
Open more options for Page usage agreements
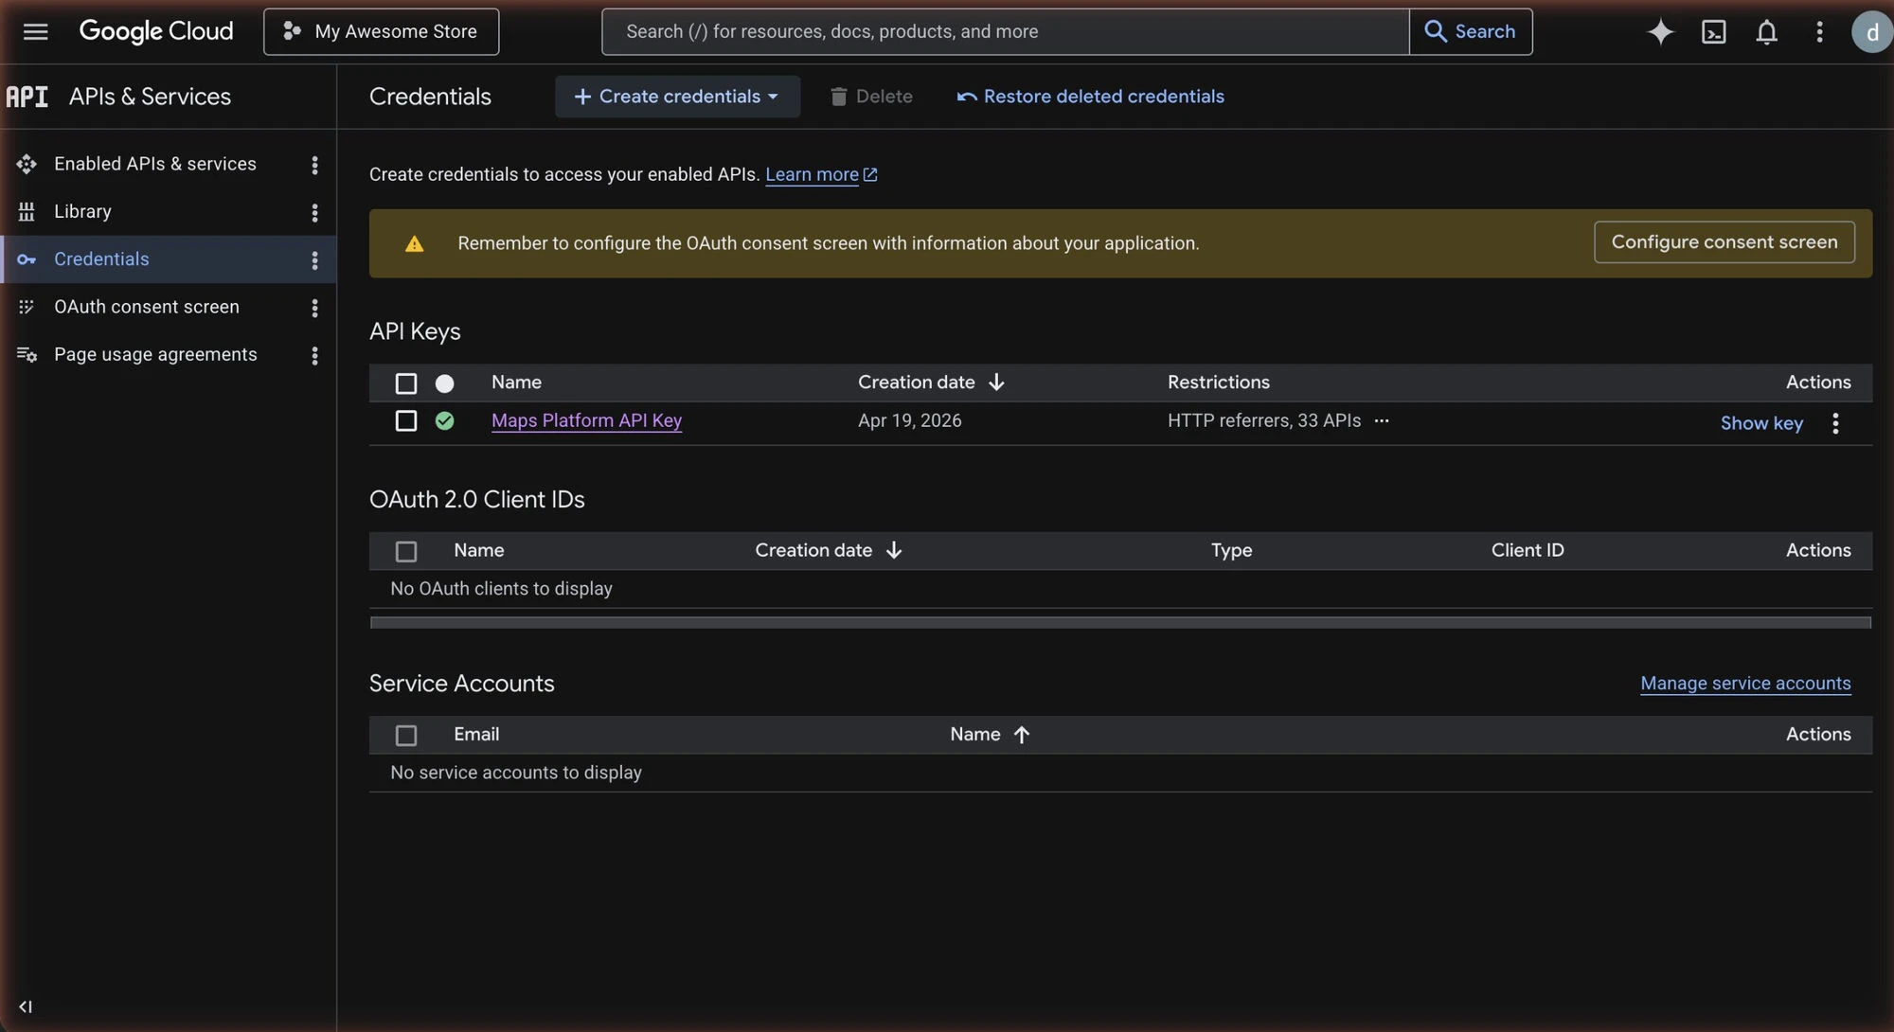(314, 355)
